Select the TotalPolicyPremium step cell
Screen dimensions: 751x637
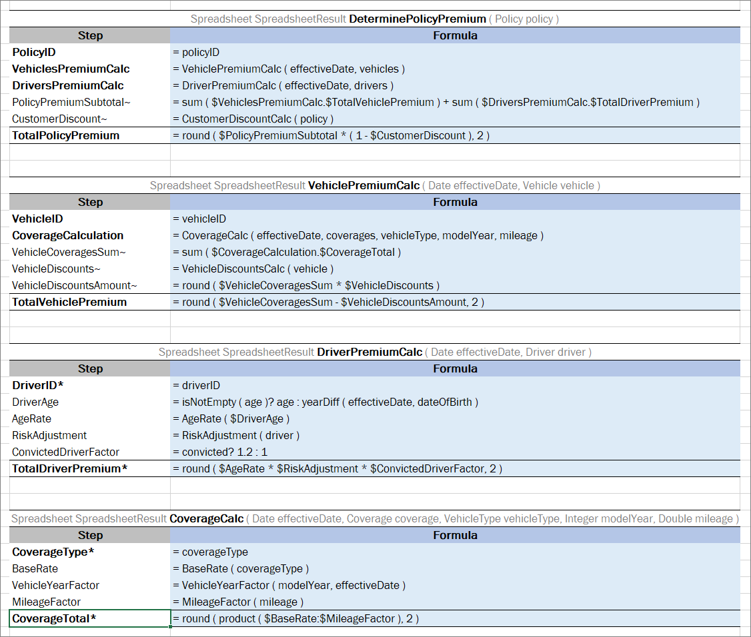click(90, 135)
